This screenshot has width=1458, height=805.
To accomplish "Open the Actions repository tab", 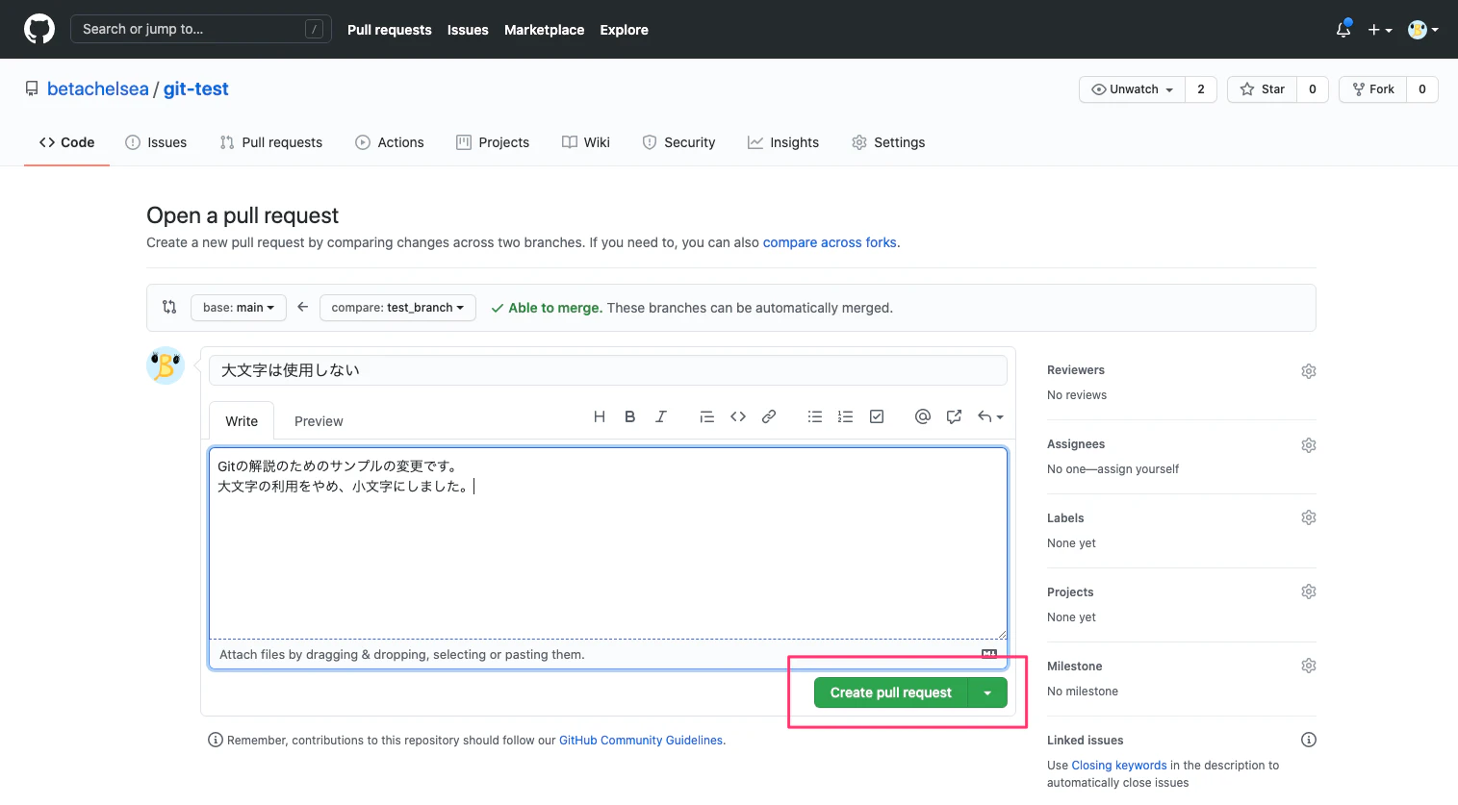I will [x=390, y=142].
